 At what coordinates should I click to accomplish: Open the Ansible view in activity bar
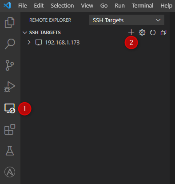pyautogui.click(x=10, y=172)
